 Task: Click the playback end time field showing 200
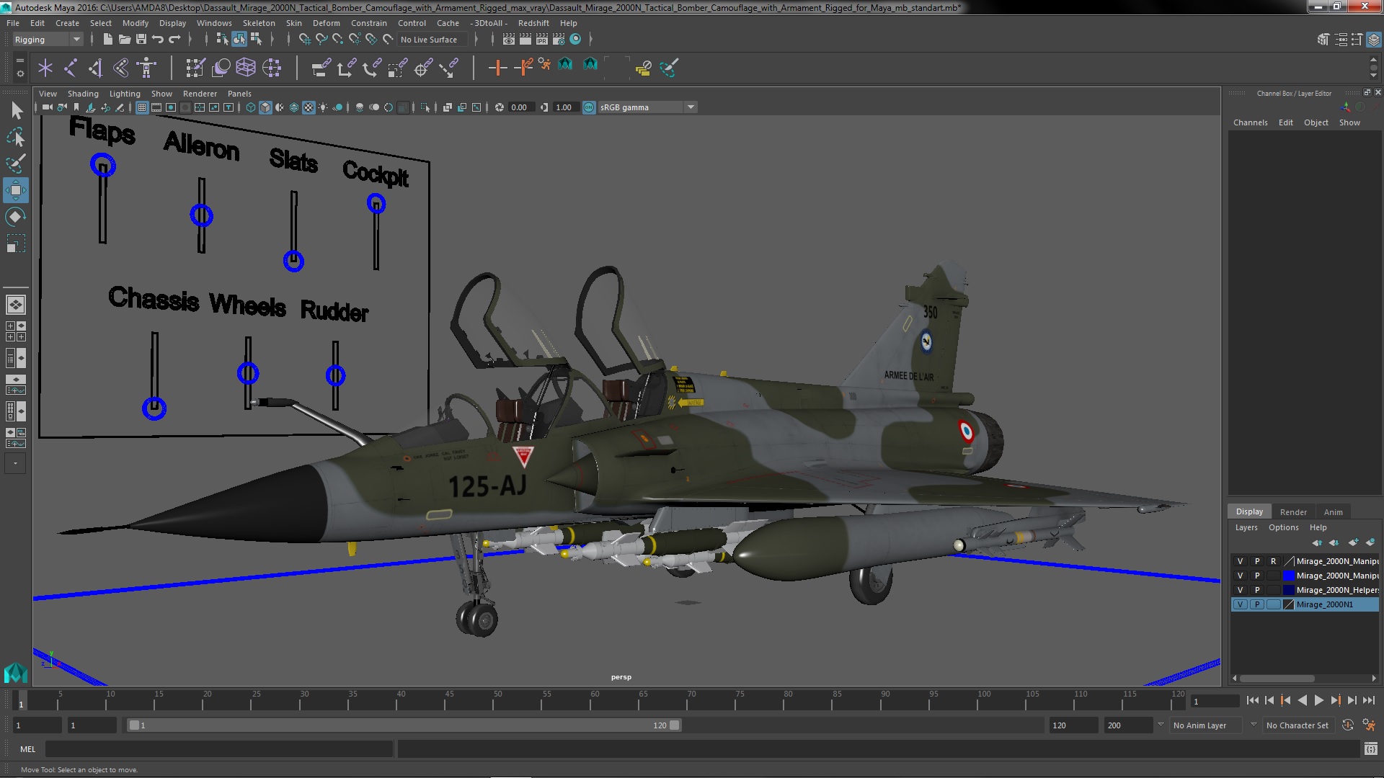click(x=1128, y=725)
